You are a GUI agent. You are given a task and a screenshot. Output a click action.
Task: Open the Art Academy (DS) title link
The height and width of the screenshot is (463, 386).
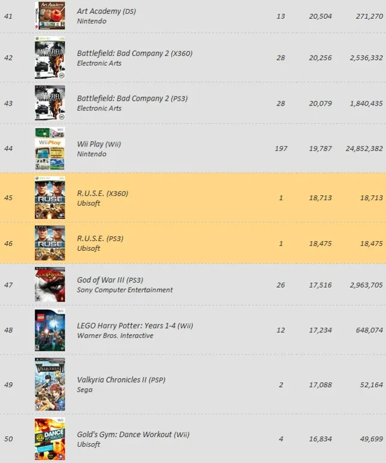click(106, 11)
